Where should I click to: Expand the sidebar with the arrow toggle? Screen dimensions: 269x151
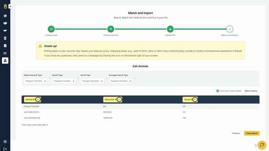[10, 6]
